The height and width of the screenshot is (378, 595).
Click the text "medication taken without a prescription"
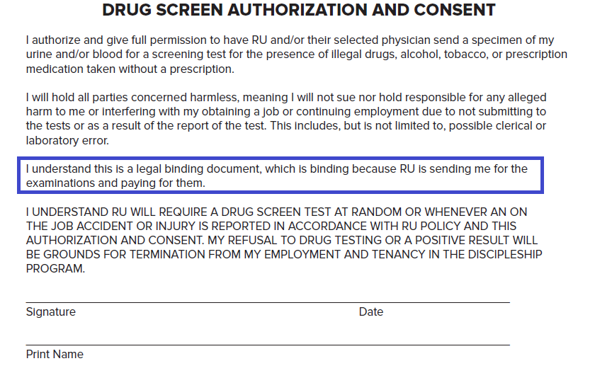pyautogui.click(x=130, y=69)
